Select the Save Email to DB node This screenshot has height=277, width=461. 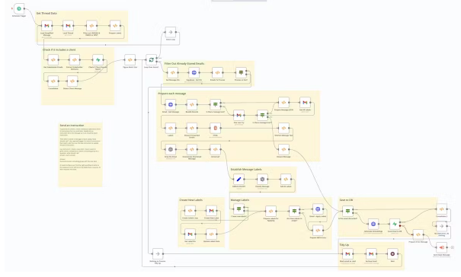pyautogui.click(x=395, y=224)
